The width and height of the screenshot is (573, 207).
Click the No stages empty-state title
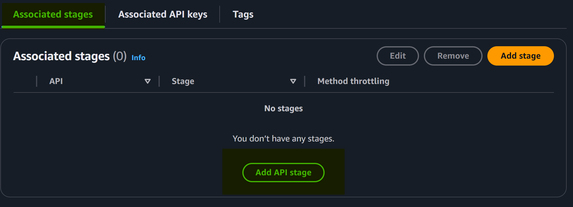tap(283, 108)
